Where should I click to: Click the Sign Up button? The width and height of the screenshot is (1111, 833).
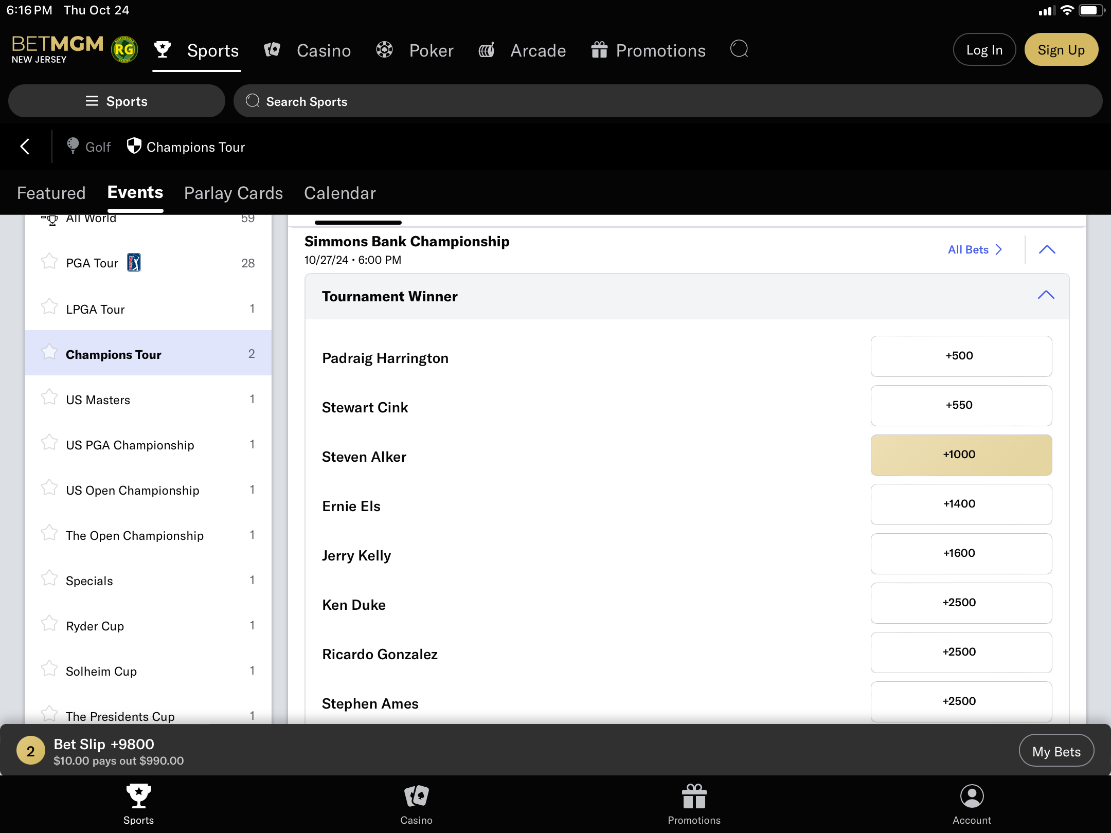tap(1061, 49)
